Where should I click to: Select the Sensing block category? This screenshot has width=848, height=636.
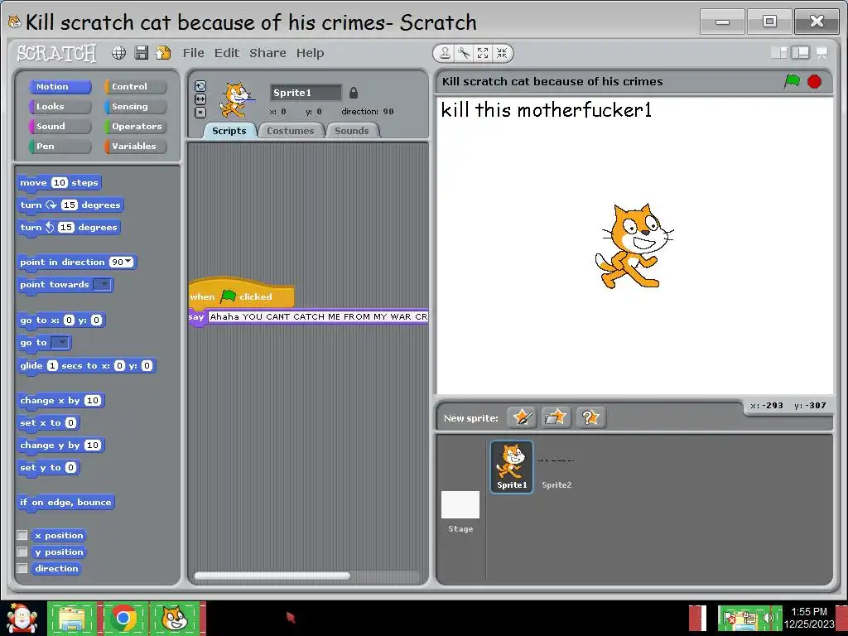[135, 107]
